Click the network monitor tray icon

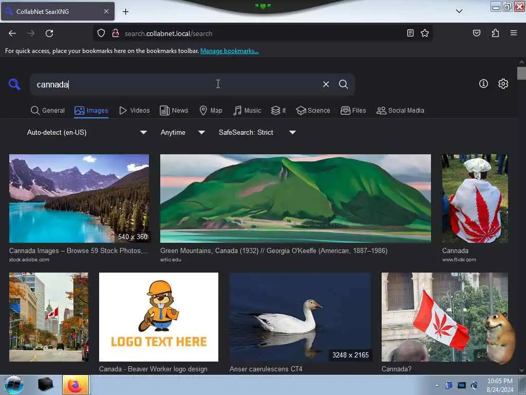tap(462, 385)
